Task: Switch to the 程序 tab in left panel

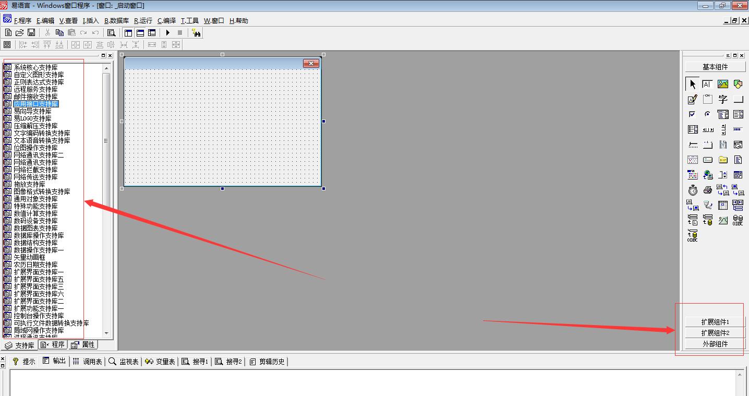Action: tap(53, 345)
